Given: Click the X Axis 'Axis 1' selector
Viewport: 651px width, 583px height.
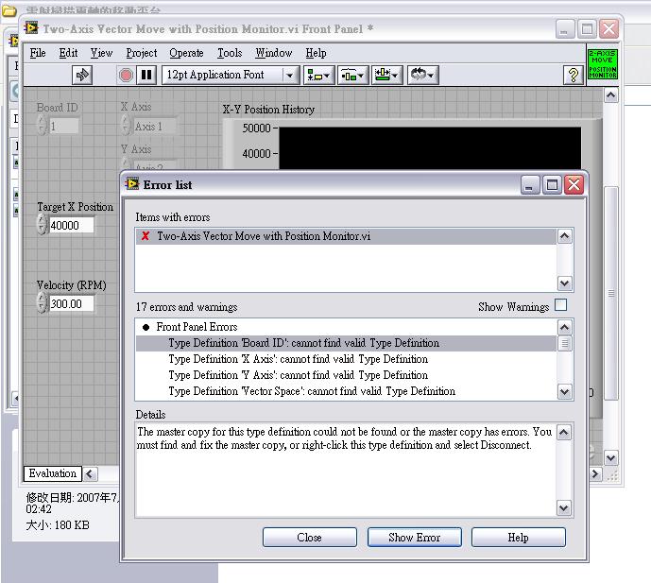Looking at the screenshot, I should point(155,127).
